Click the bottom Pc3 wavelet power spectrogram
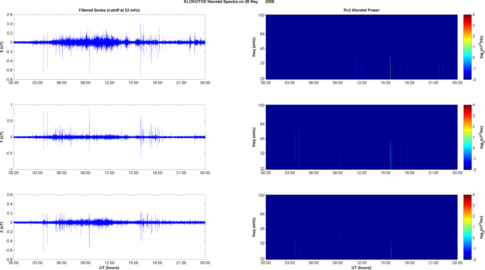 pyautogui.click(x=361, y=227)
